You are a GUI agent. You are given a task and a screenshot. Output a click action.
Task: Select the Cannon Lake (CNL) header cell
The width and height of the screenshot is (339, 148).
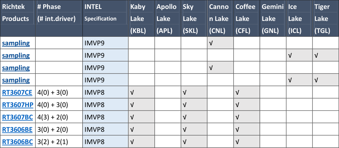pyautogui.click(x=220, y=18)
